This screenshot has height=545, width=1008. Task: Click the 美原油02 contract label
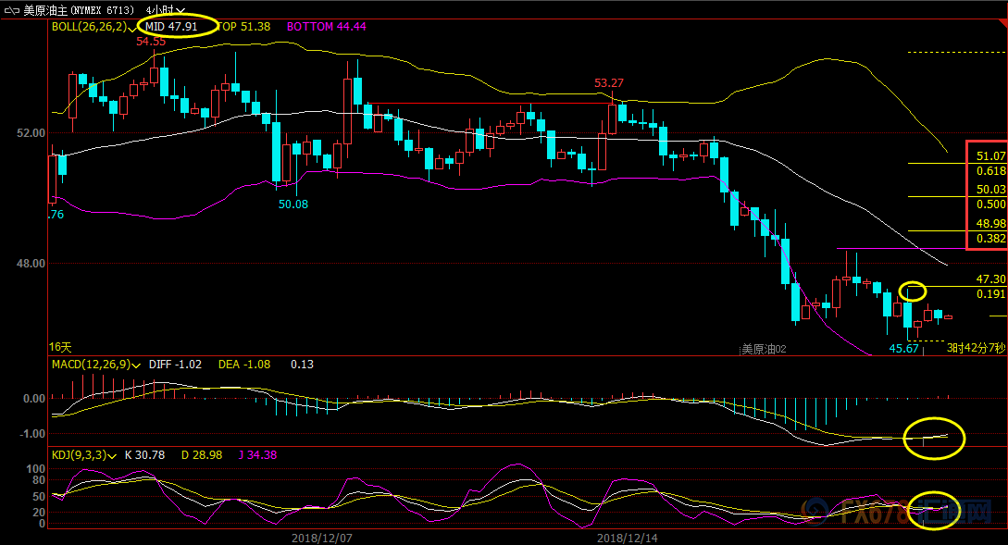[x=764, y=349]
